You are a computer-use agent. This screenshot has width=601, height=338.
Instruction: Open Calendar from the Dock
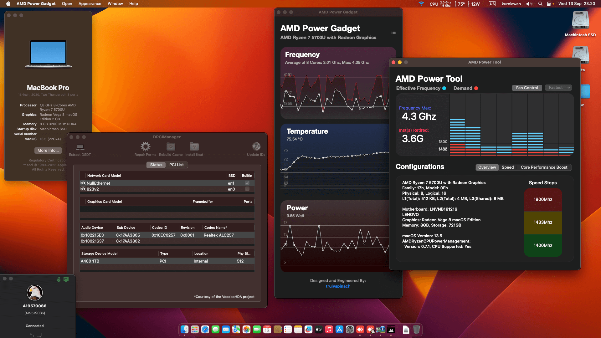pyautogui.click(x=267, y=330)
